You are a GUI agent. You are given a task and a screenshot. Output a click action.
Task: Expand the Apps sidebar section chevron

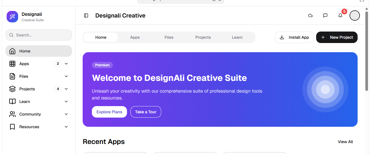tap(66, 64)
